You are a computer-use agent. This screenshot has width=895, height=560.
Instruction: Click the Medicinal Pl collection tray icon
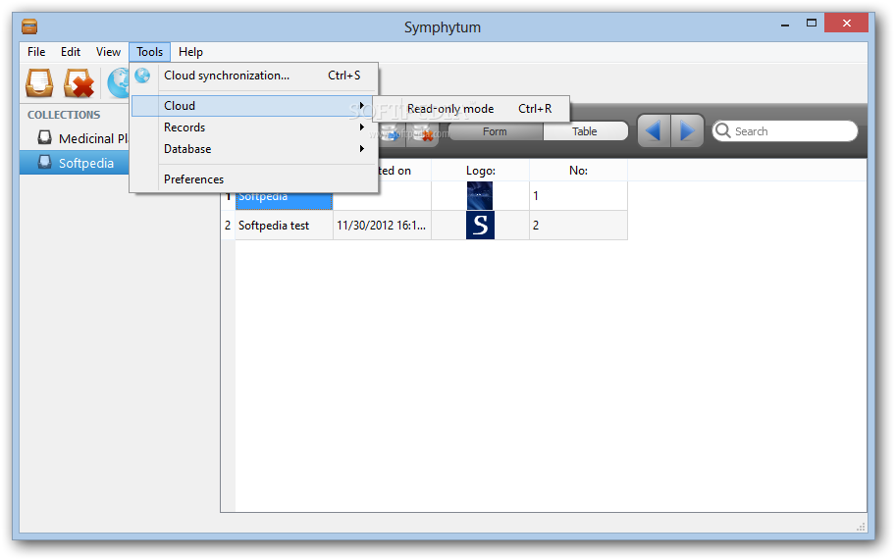44,137
